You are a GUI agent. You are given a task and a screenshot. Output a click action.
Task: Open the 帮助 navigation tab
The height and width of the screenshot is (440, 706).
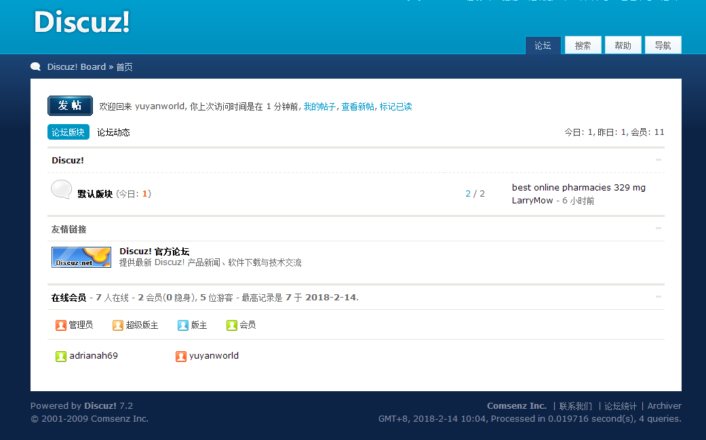pos(623,45)
